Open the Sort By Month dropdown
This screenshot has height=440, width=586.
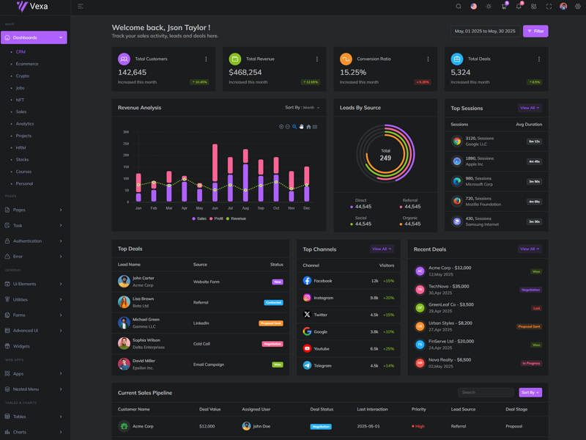(303, 108)
